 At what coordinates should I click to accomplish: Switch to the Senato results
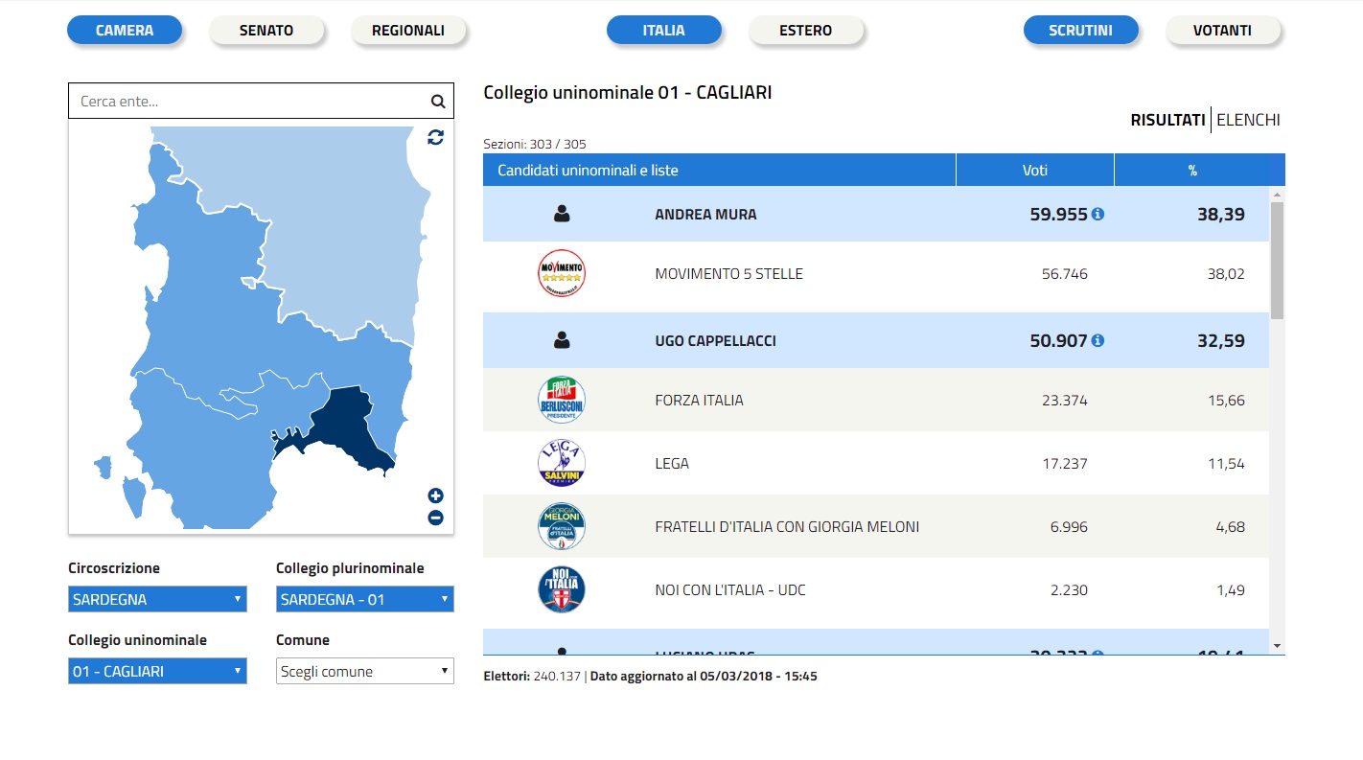point(266,31)
